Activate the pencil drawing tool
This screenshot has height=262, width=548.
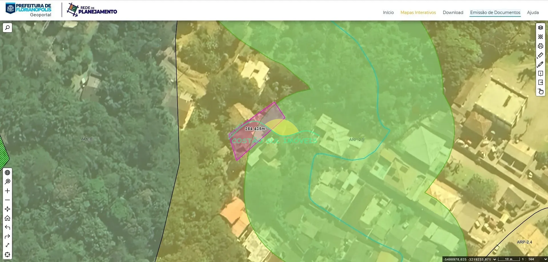[540, 64]
